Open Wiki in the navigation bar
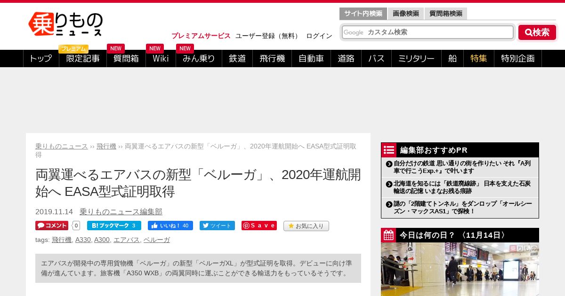This screenshot has height=296, width=565. click(161, 58)
